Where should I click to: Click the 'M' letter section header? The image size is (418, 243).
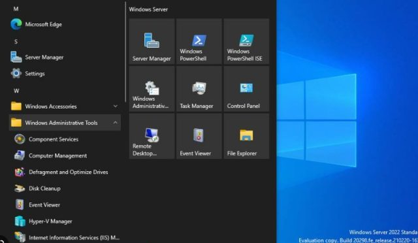[x=16, y=8]
